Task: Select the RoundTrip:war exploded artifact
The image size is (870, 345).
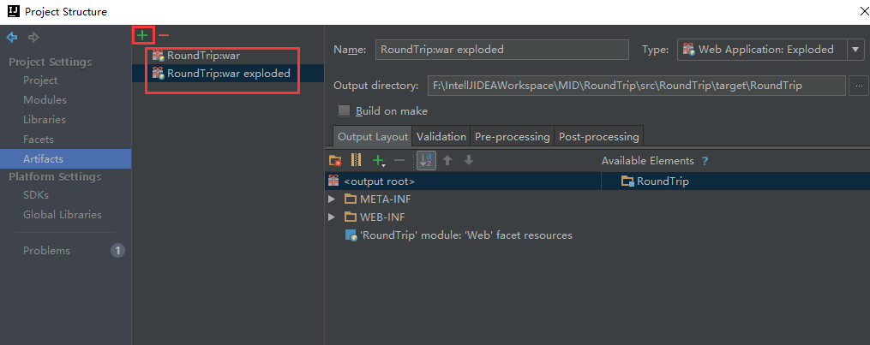Action: tap(221, 73)
